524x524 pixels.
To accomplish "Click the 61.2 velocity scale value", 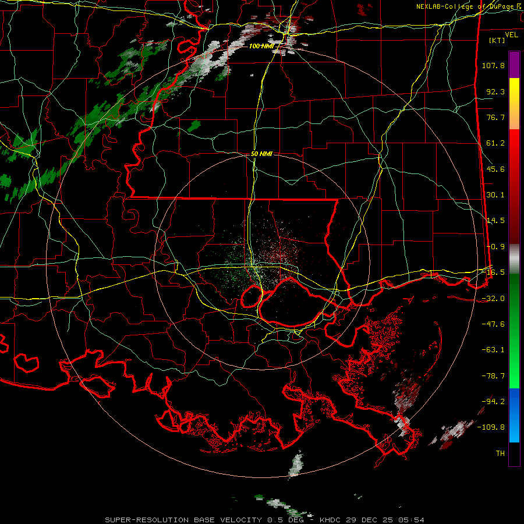I will (495, 143).
